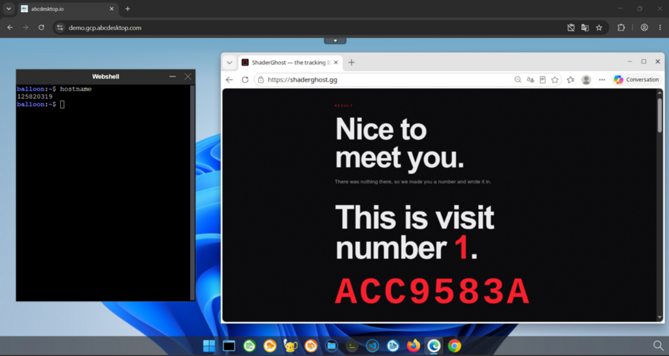Select the abcdesktop.io Chrome tab
The image size is (669, 356).
(67, 8)
